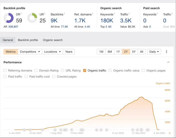Click the Performance section heading

[12, 62]
